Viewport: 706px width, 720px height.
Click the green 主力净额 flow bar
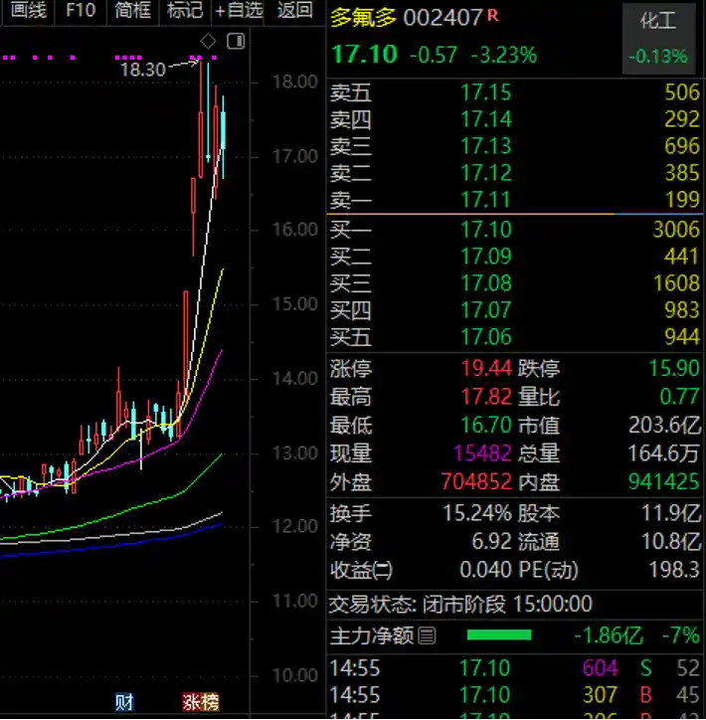[x=499, y=634]
